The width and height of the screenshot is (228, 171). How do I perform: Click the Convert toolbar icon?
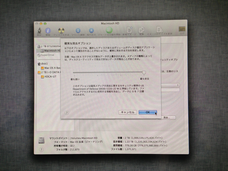tap(141, 30)
